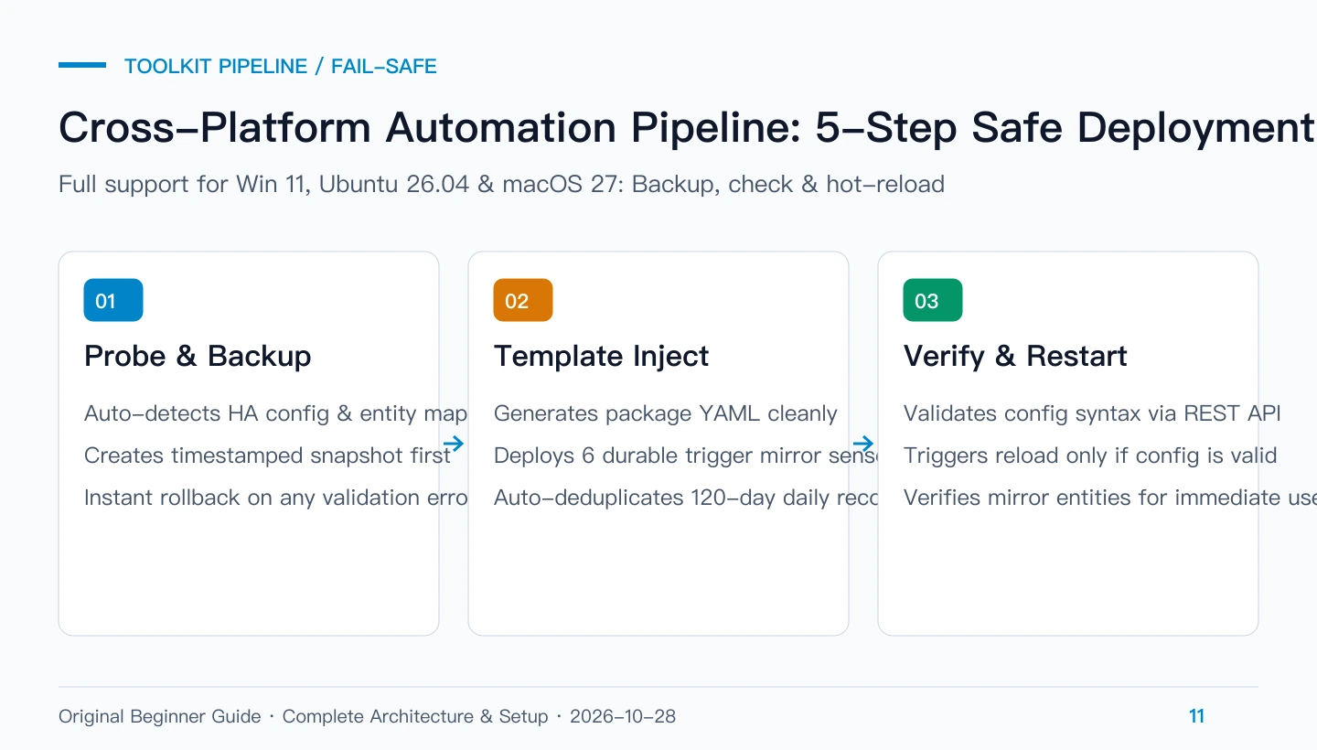This screenshot has width=1317, height=750.
Task: Click the subtitle mentioning Win 11 and Ubuntu 26.04
Action: pyautogui.click(x=501, y=184)
